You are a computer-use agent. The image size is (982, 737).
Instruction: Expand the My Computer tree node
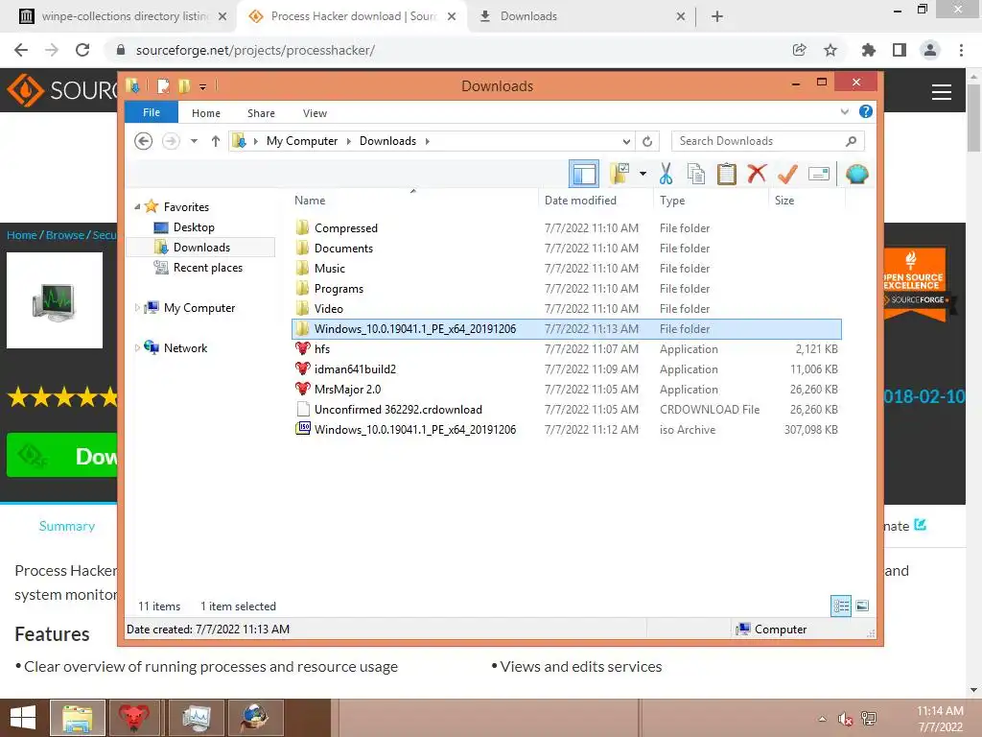137,308
